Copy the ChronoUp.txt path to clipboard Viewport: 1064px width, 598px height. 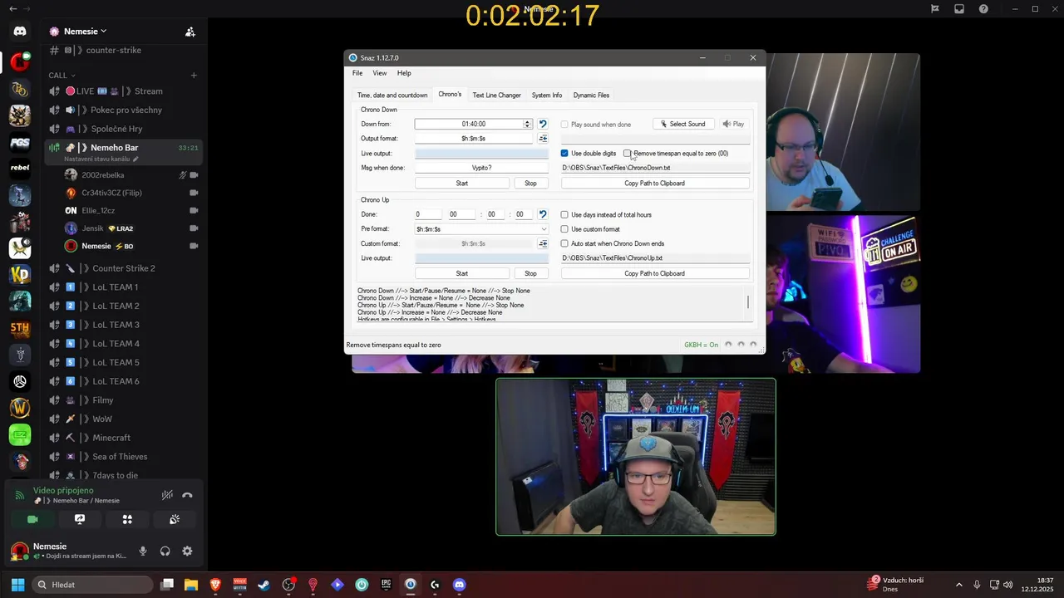[655, 273]
